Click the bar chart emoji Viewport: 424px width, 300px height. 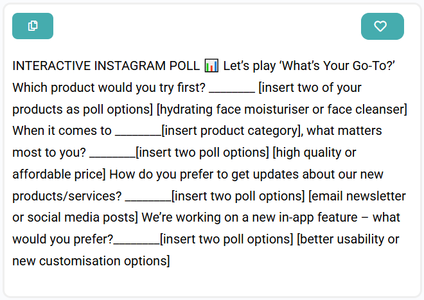click(x=211, y=66)
